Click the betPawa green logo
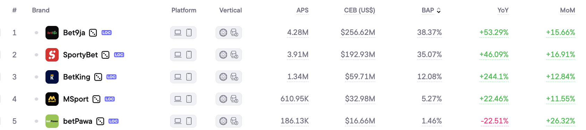The image size is (586, 130). (x=52, y=121)
